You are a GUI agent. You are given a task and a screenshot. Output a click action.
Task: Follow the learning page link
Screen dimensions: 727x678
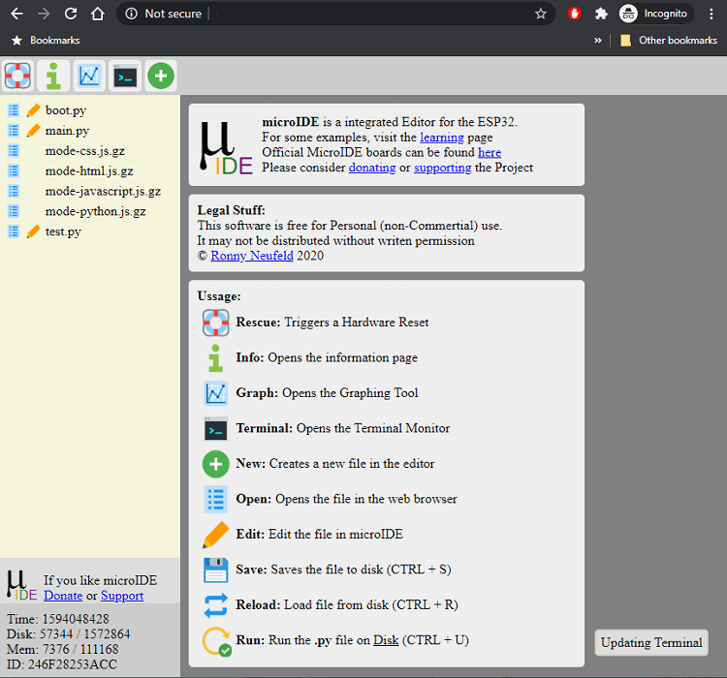[441, 138]
